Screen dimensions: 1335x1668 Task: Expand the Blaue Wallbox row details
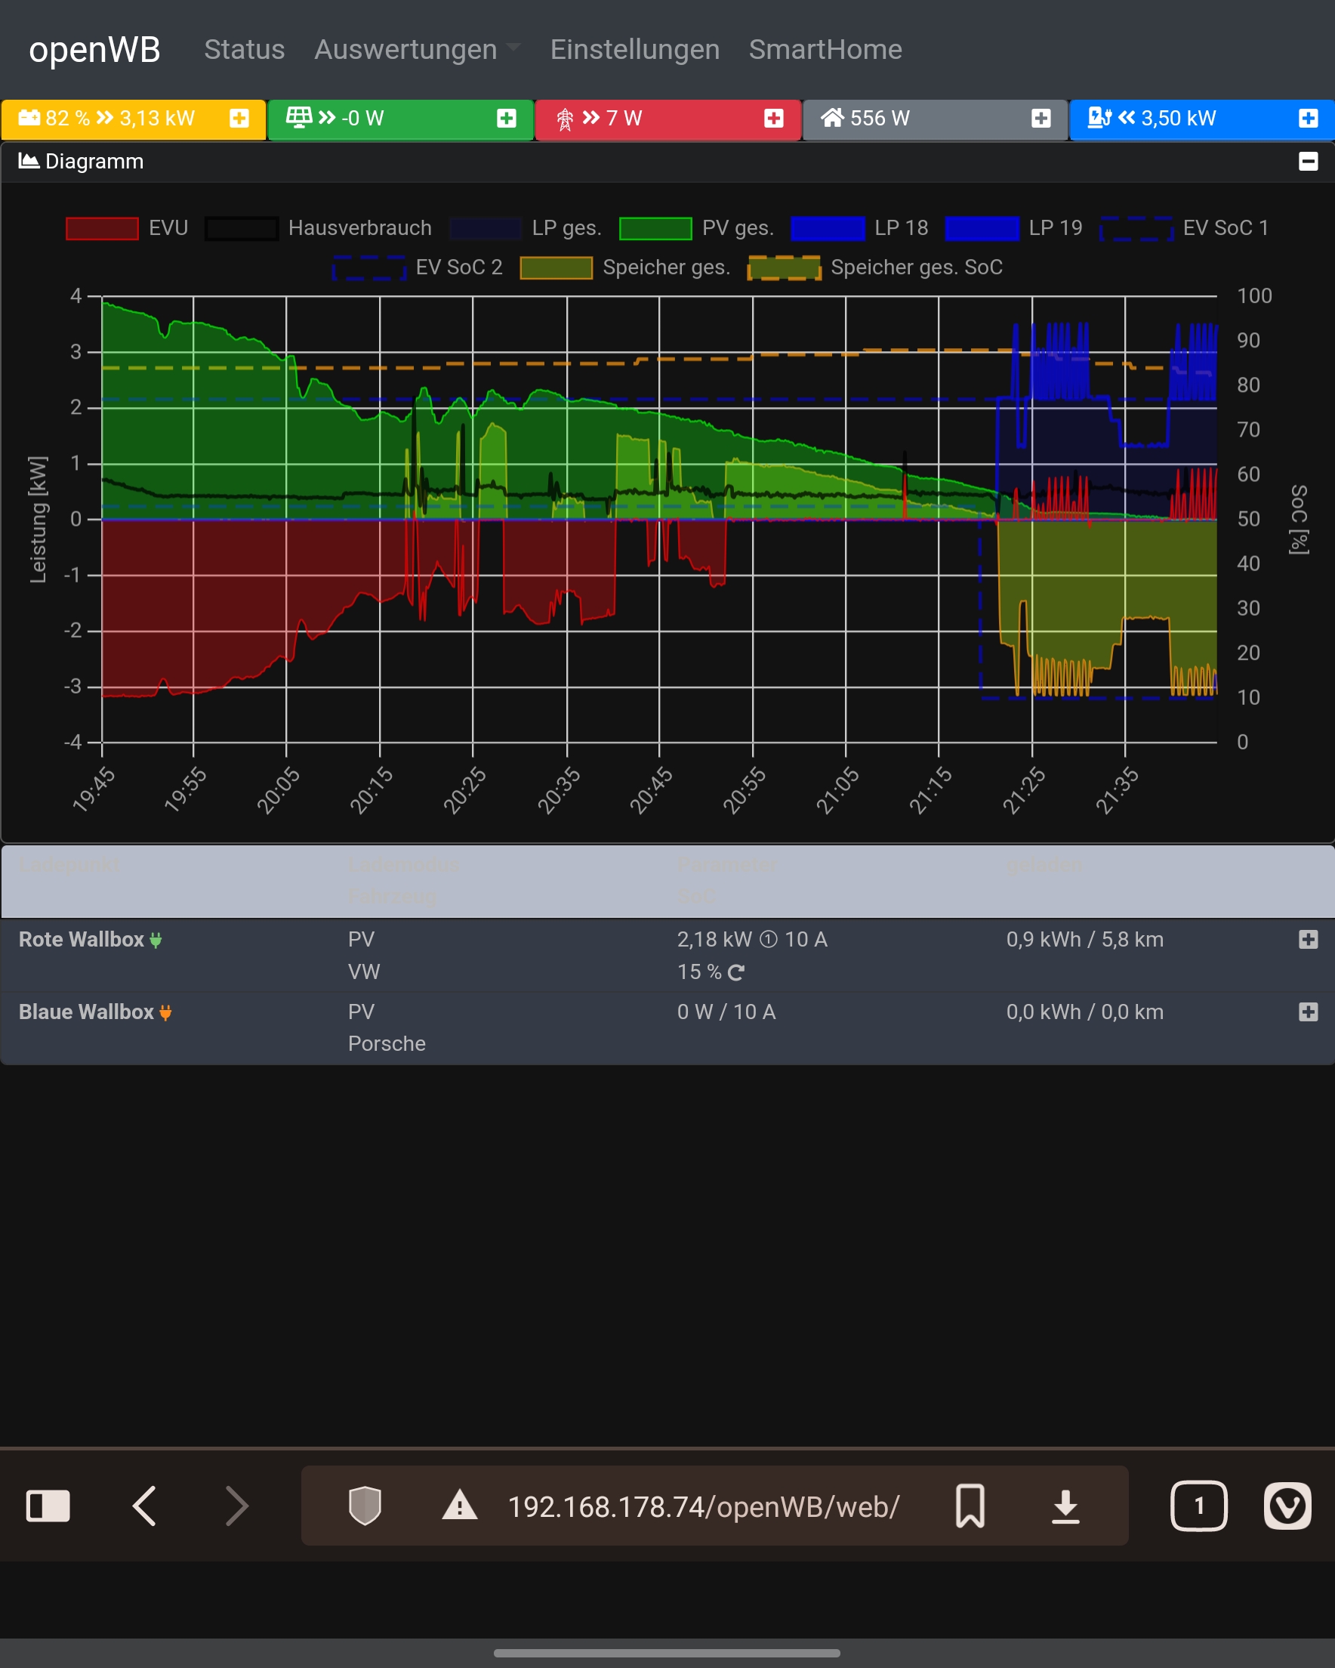(x=1308, y=1012)
